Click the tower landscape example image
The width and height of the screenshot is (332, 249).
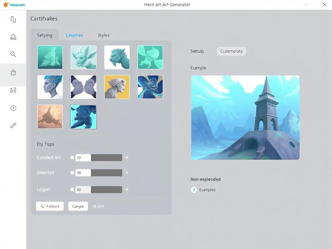pyautogui.click(x=245, y=117)
